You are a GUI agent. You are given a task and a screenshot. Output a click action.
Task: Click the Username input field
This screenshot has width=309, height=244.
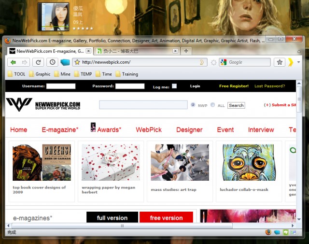[61, 86]
